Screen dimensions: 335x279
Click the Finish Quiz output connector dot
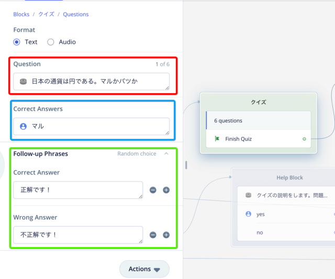(304, 139)
